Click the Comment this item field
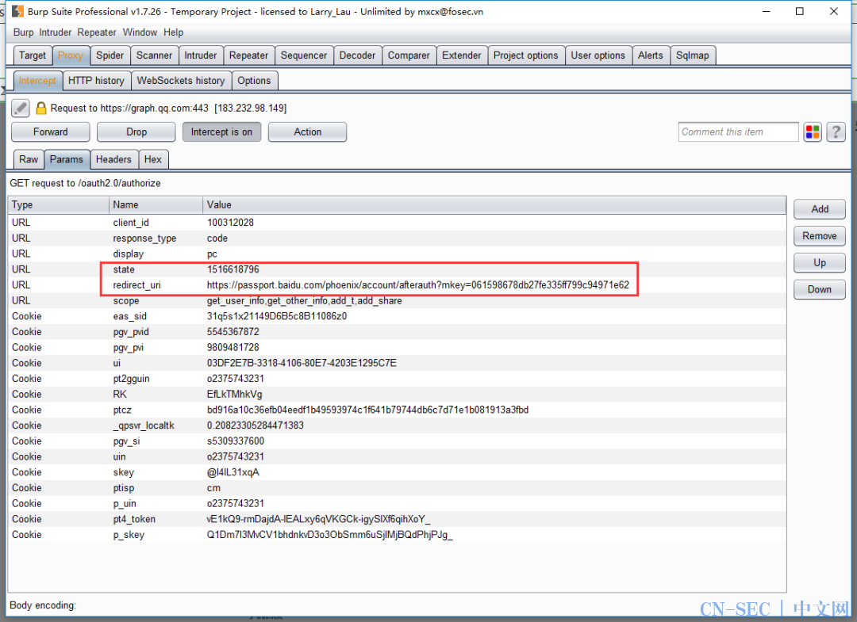Image resolution: width=857 pixels, height=622 pixels. [739, 132]
